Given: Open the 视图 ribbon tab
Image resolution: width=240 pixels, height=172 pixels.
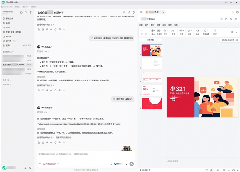Looking at the screenshot, I should click(176, 25).
